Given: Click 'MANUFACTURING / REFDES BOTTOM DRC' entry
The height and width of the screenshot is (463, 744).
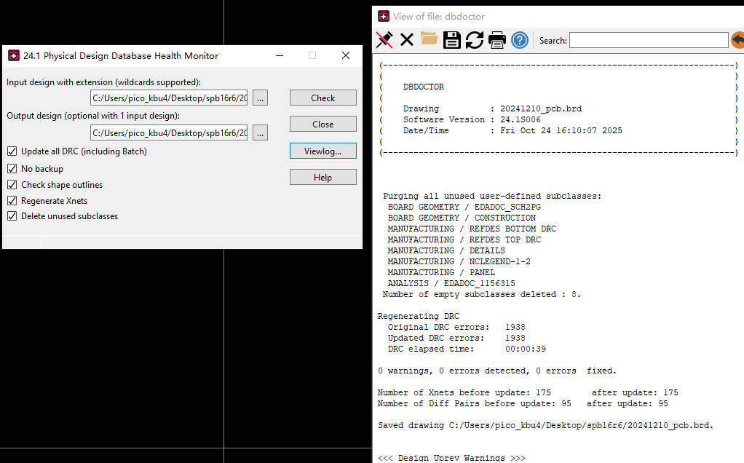Looking at the screenshot, I should (x=472, y=229).
